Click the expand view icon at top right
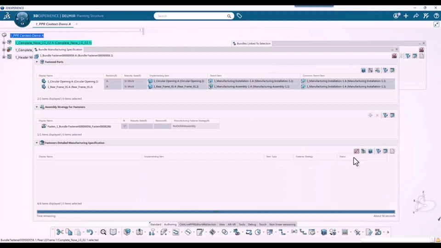This screenshot has width=441, height=248. pos(436,24)
